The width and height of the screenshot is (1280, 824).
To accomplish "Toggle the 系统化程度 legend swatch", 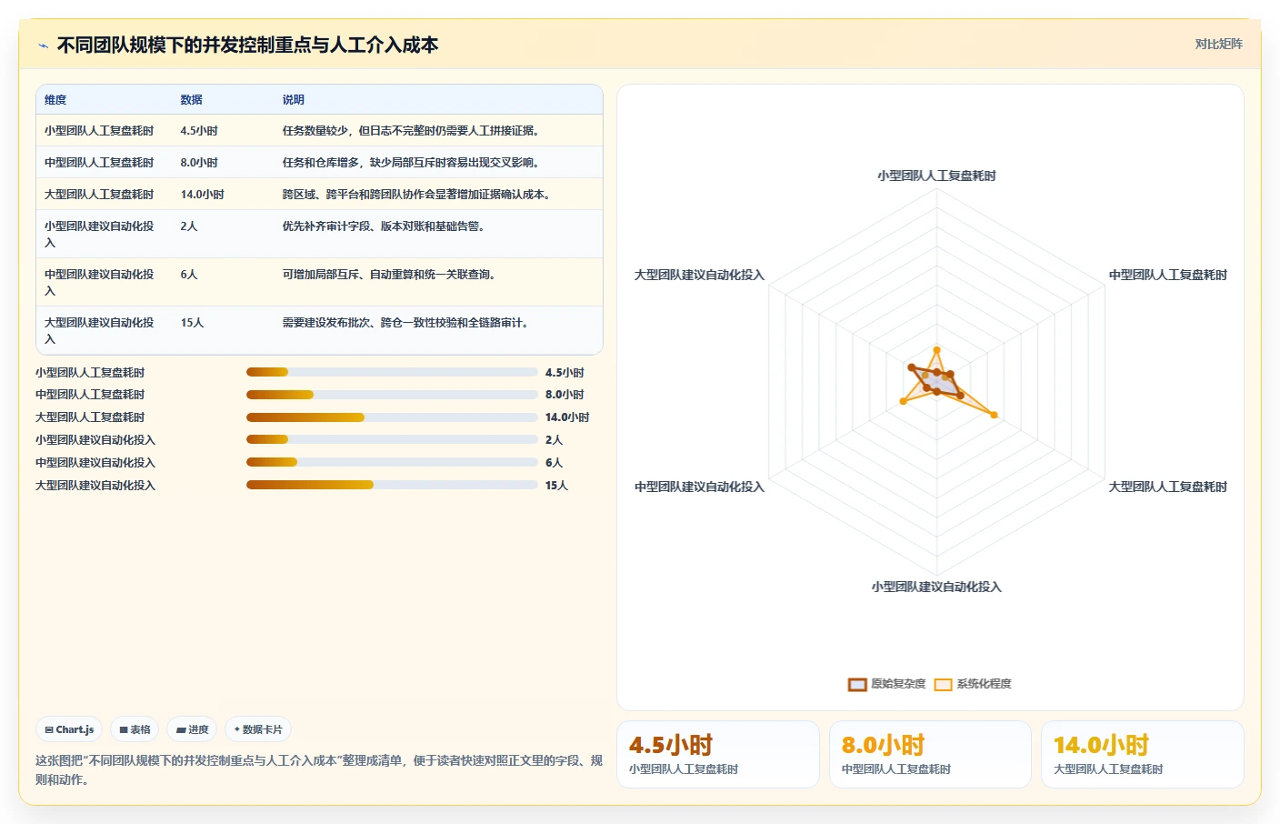I will [x=943, y=684].
